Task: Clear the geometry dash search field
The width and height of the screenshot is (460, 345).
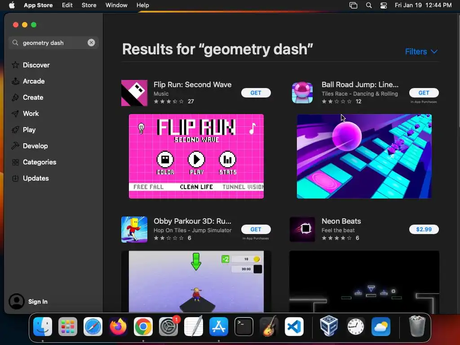Action: click(x=91, y=43)
